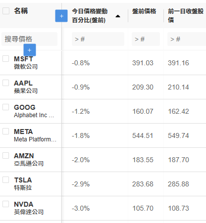Click the 搜尋價格 search field
This screenshot has width=206, height=223.
tap(29, 39)
